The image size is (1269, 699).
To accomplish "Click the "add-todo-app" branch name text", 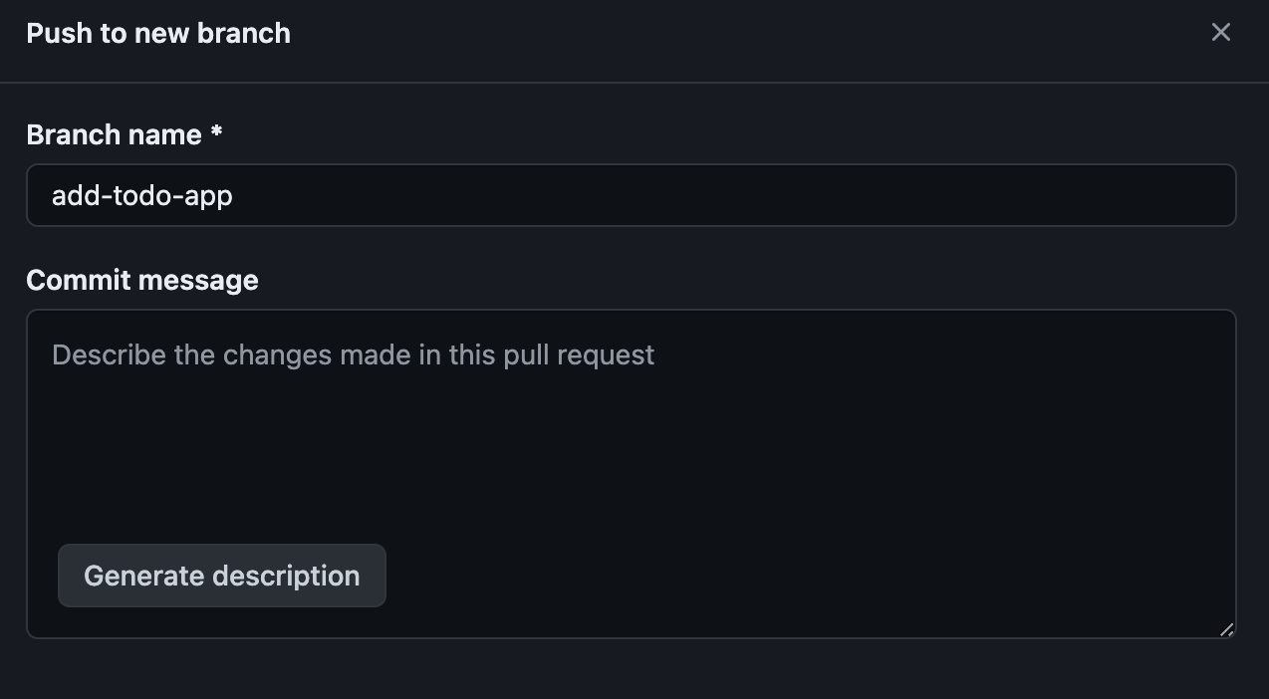I will tap(142, 195).
